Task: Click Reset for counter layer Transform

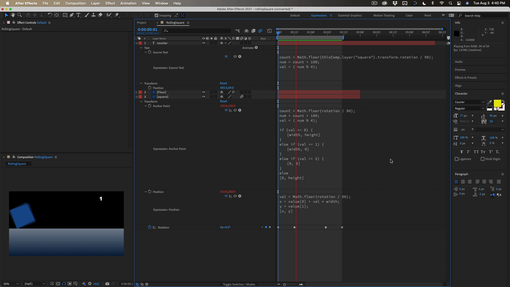Action: point(223,83)
